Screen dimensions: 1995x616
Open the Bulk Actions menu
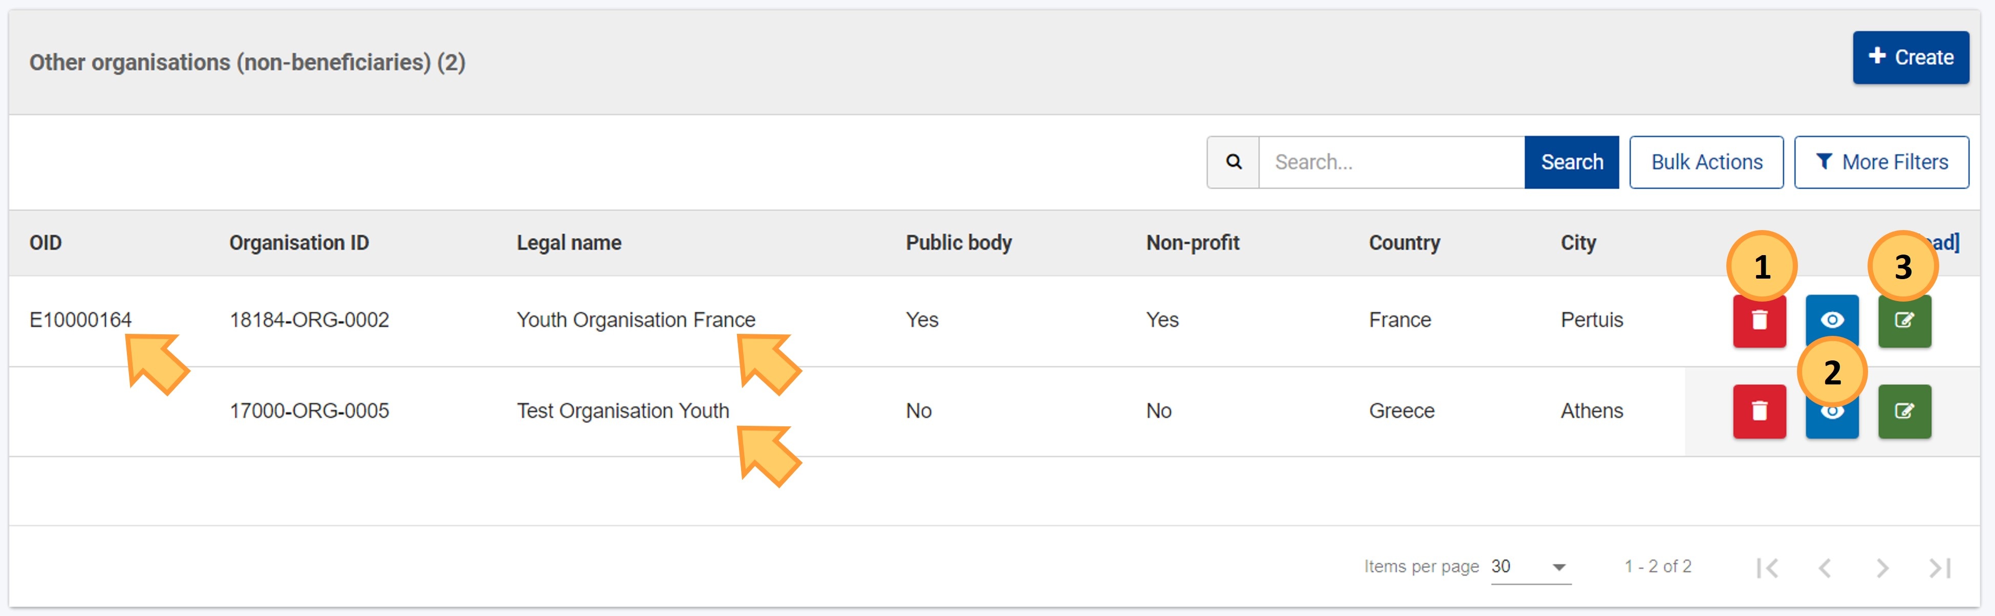(x=1706, y=163)
